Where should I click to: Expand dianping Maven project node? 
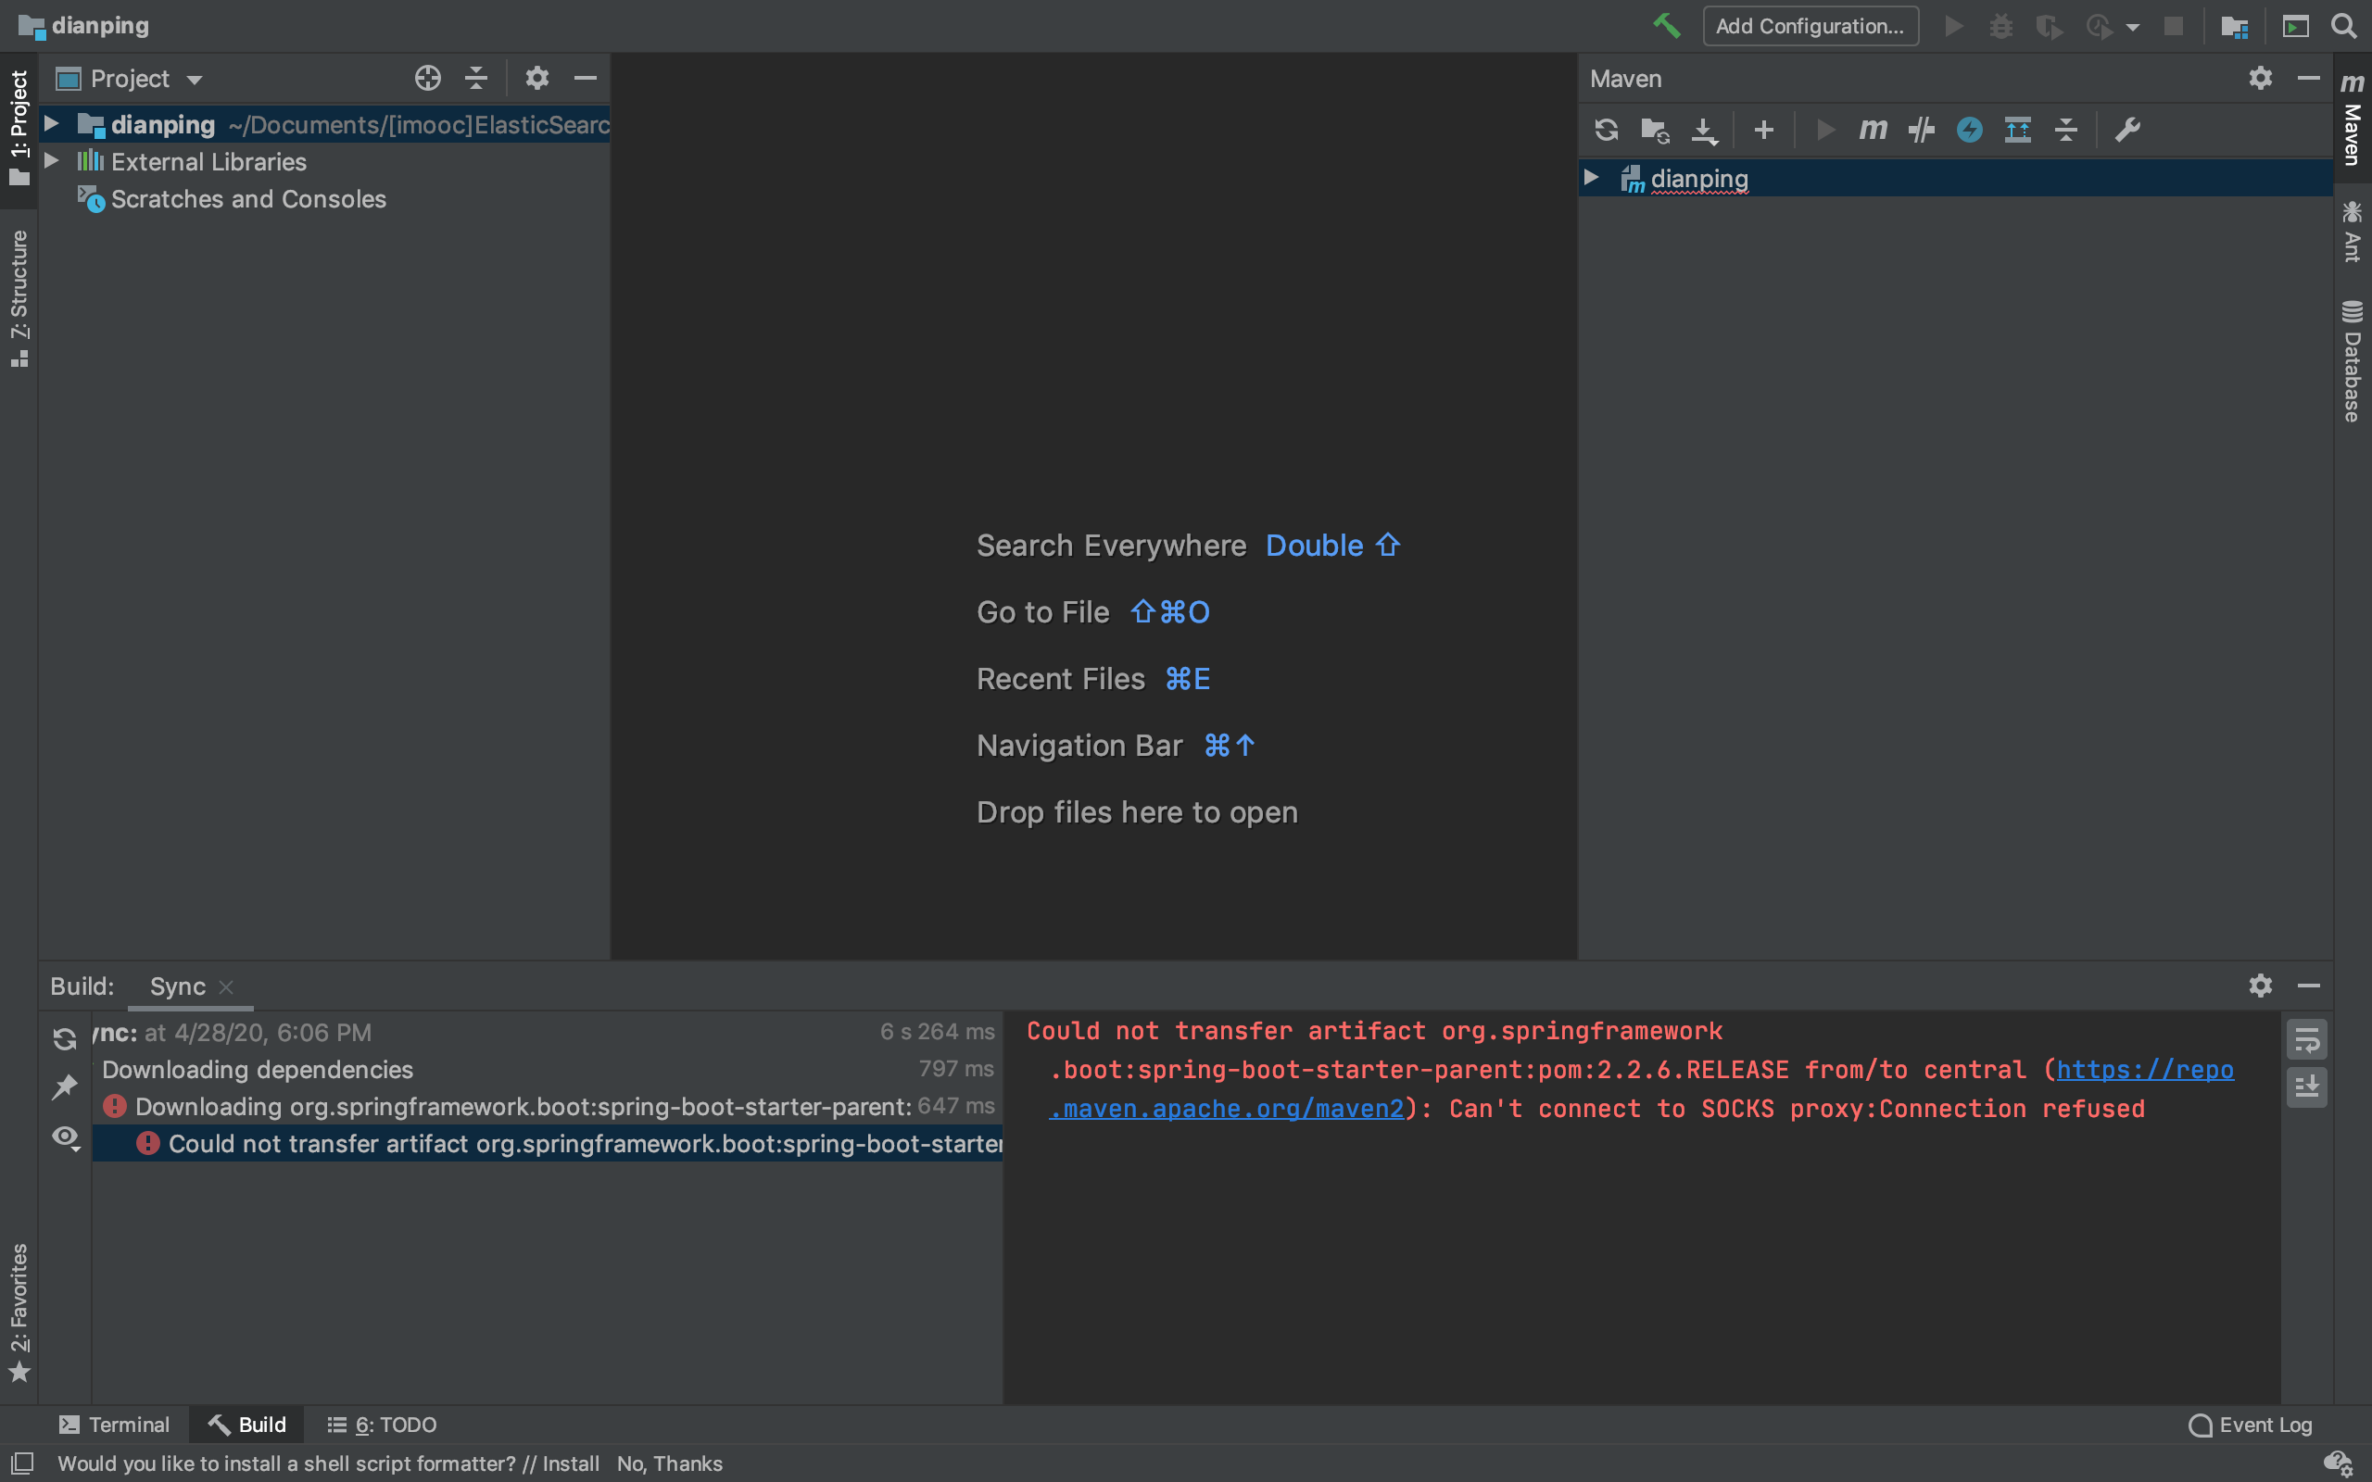tap(1592, 178)
